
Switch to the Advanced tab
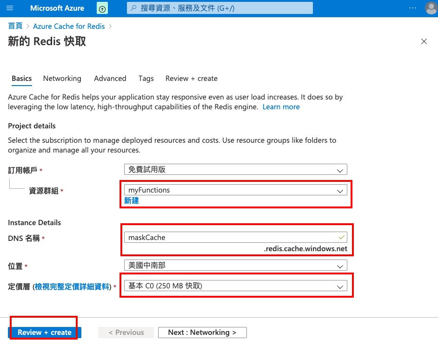pos(110,79)
